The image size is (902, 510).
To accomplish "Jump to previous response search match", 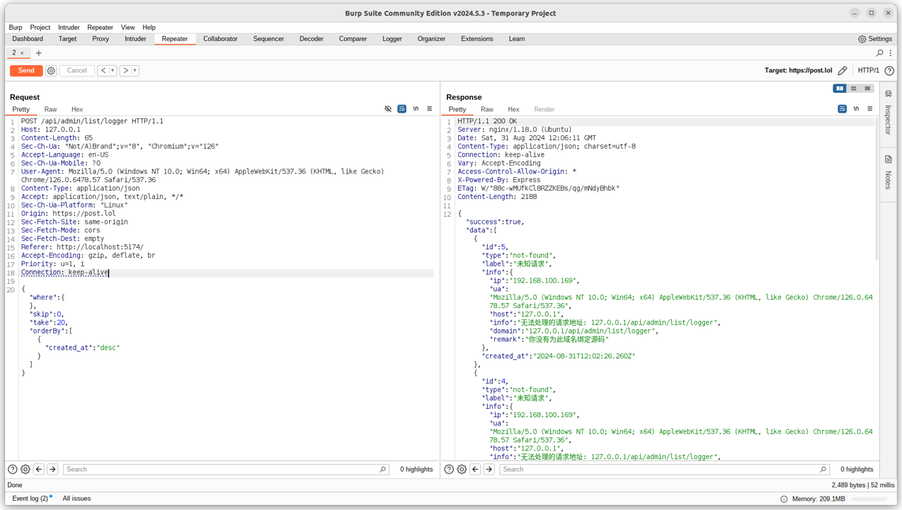I will click(x=475, y=469).
